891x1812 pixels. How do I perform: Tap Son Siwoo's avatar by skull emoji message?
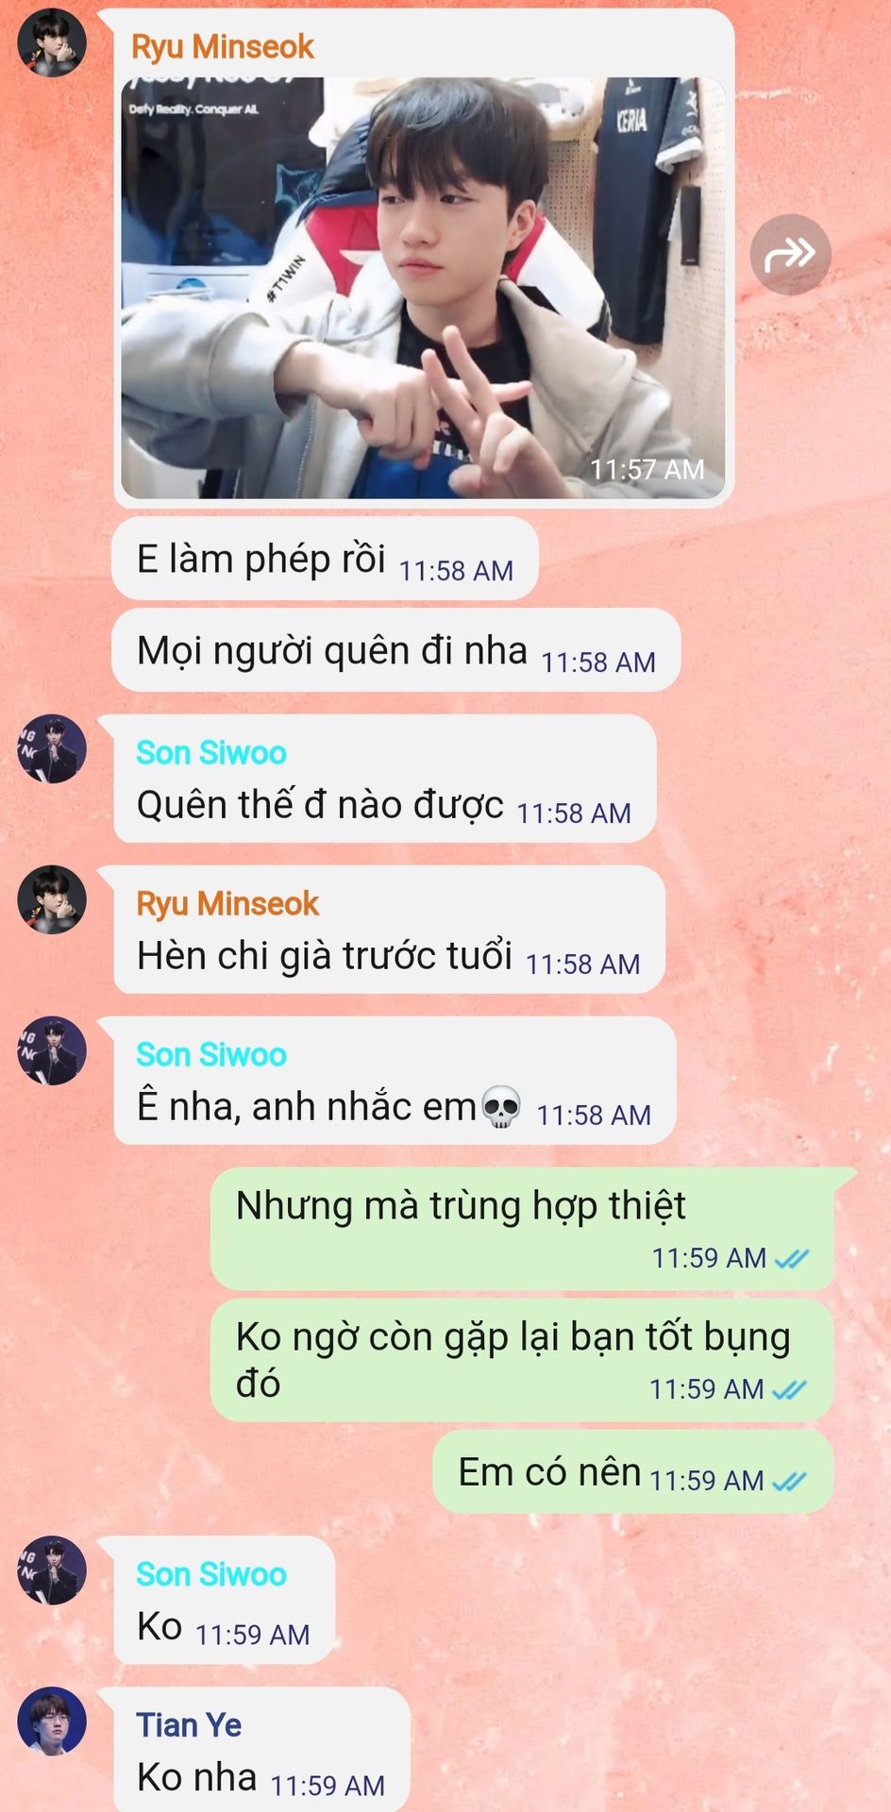tap(52, 1050)
